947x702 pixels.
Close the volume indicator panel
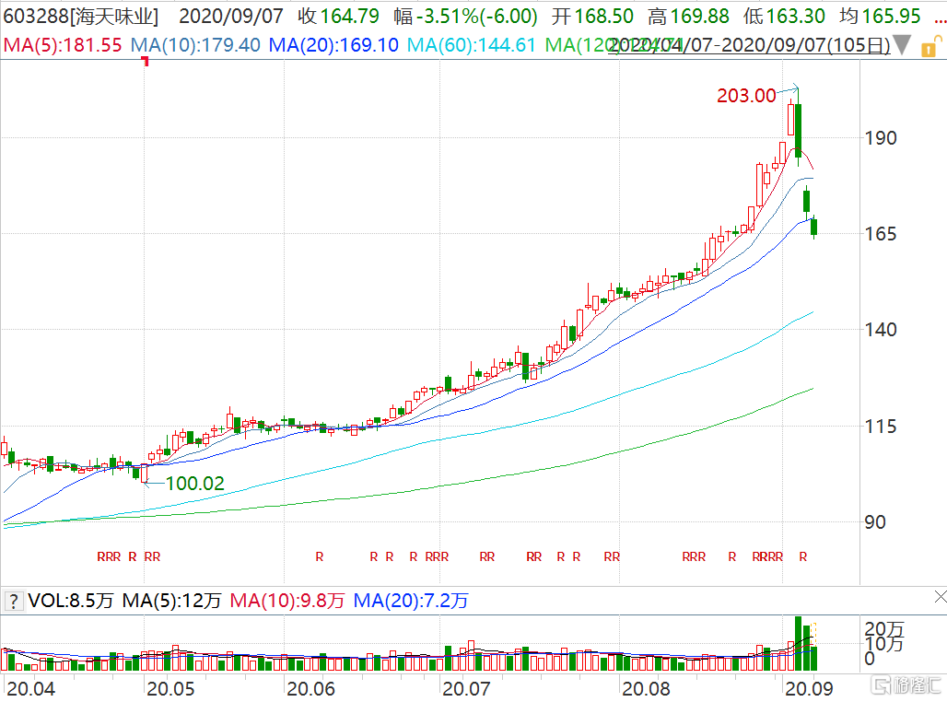pos(940,598)
